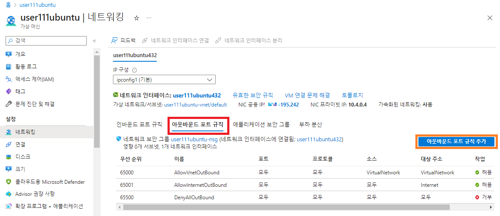This screenshot has width=500, height=216.
Task: Select the user111ubuntu432 interface tab
Action: pyautogui.click(x=135, y=55)
